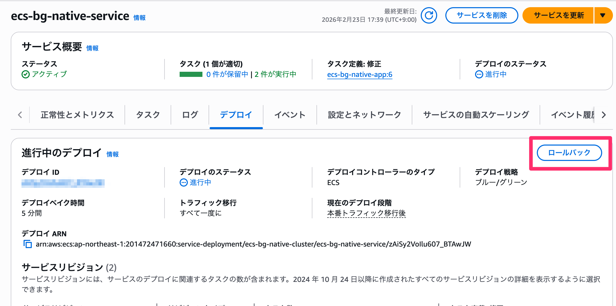Open the イベント tab
The width and height of the screenshot is (616, 306).
coord(289,115)
